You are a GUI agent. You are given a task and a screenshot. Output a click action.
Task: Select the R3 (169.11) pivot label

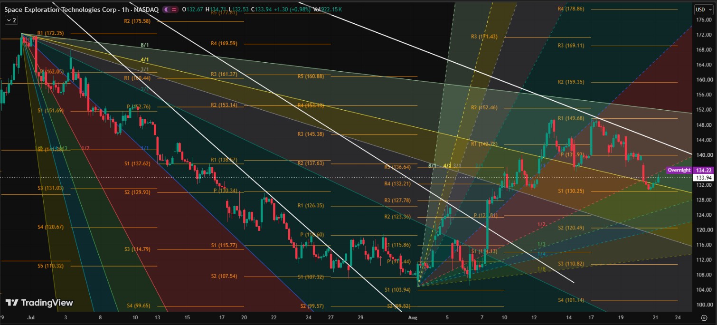point(571,45)
